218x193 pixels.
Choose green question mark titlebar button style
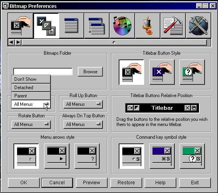(192, 72)
